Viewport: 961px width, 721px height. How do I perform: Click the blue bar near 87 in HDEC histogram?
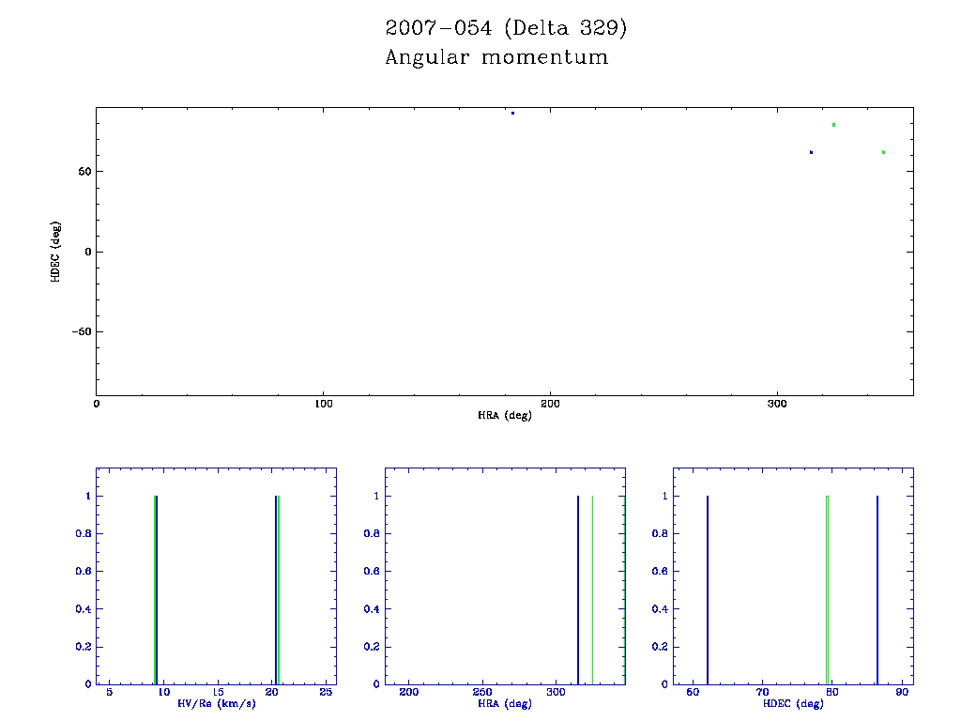coord(877,590)
